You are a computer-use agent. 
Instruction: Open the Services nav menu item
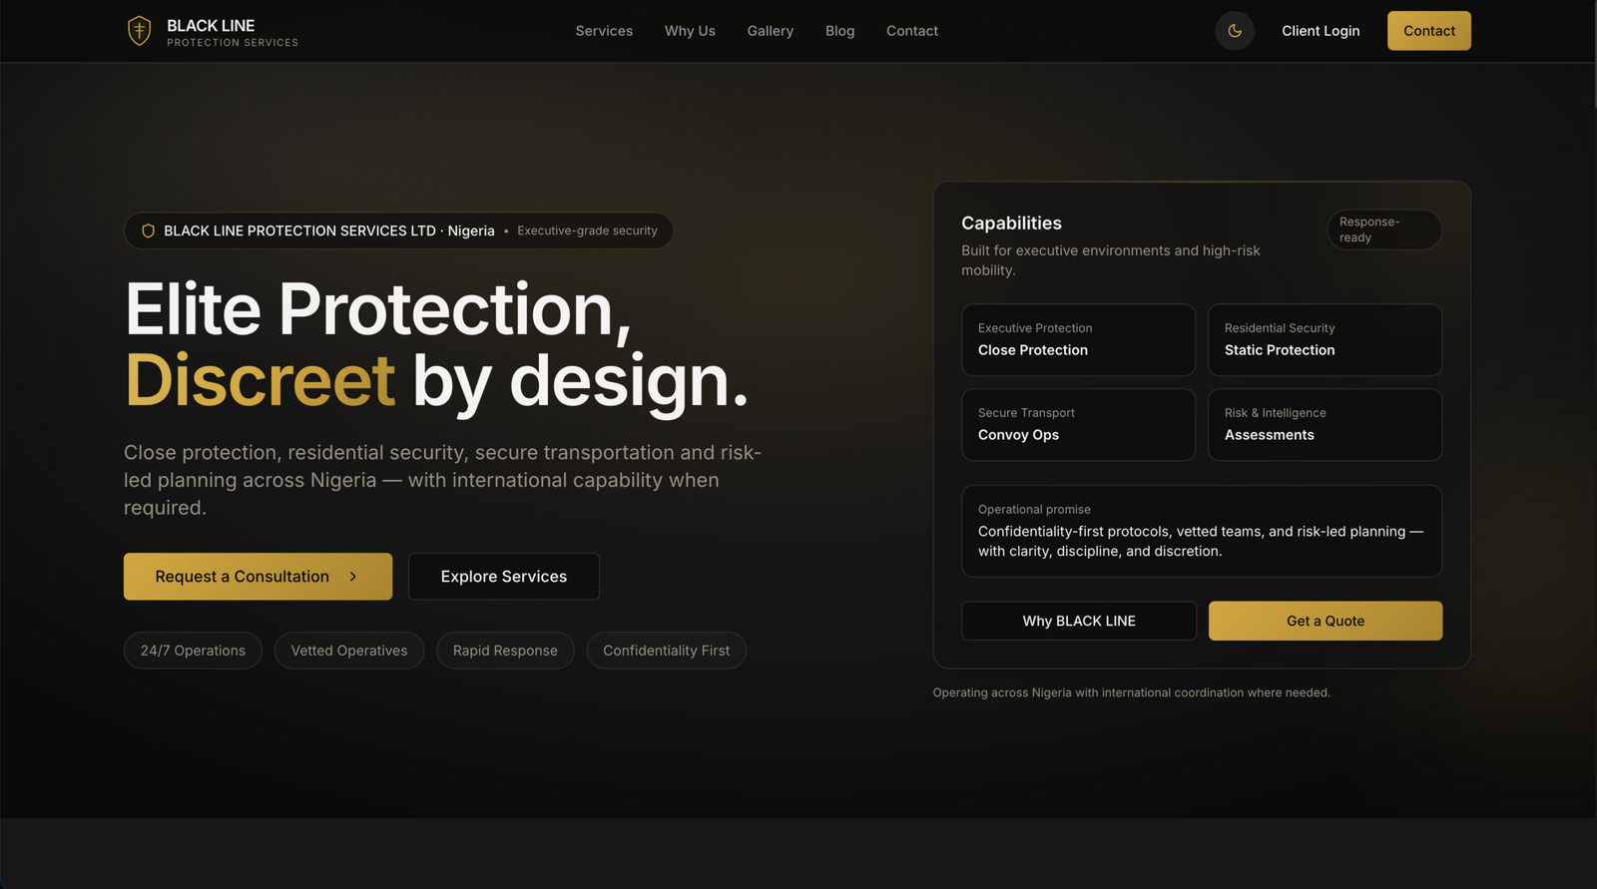[x=604, y=31]
